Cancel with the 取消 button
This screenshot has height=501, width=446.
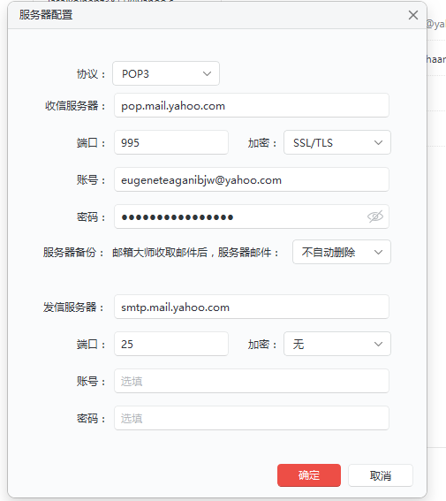tap(381, 475)
